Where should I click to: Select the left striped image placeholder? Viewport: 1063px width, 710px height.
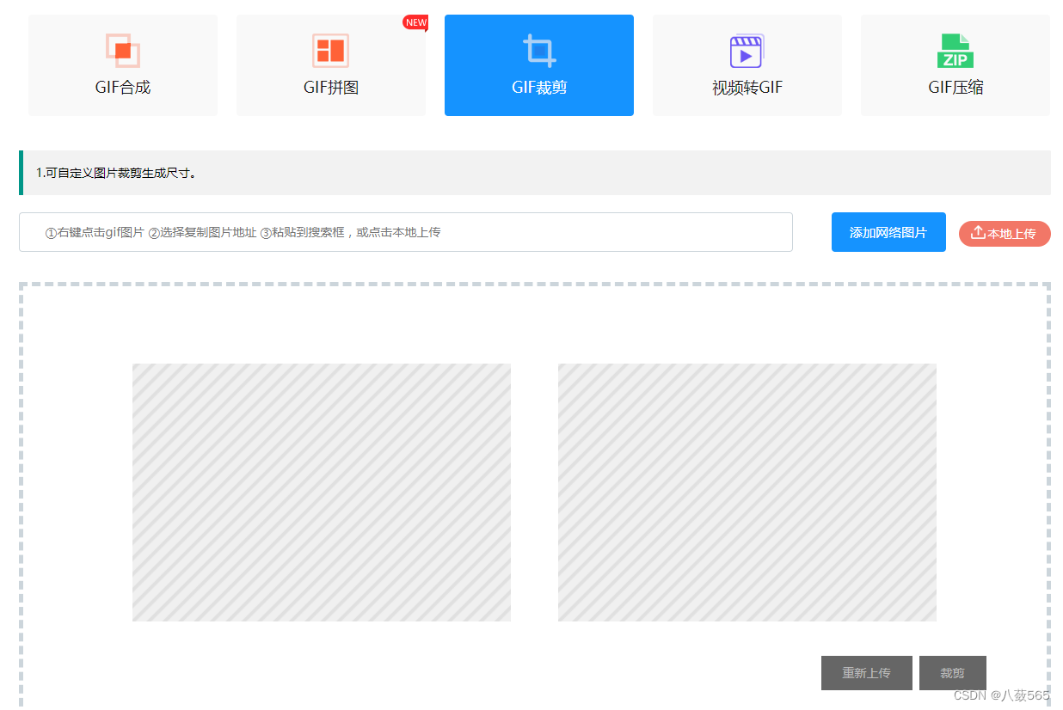[x=321, y=492]
